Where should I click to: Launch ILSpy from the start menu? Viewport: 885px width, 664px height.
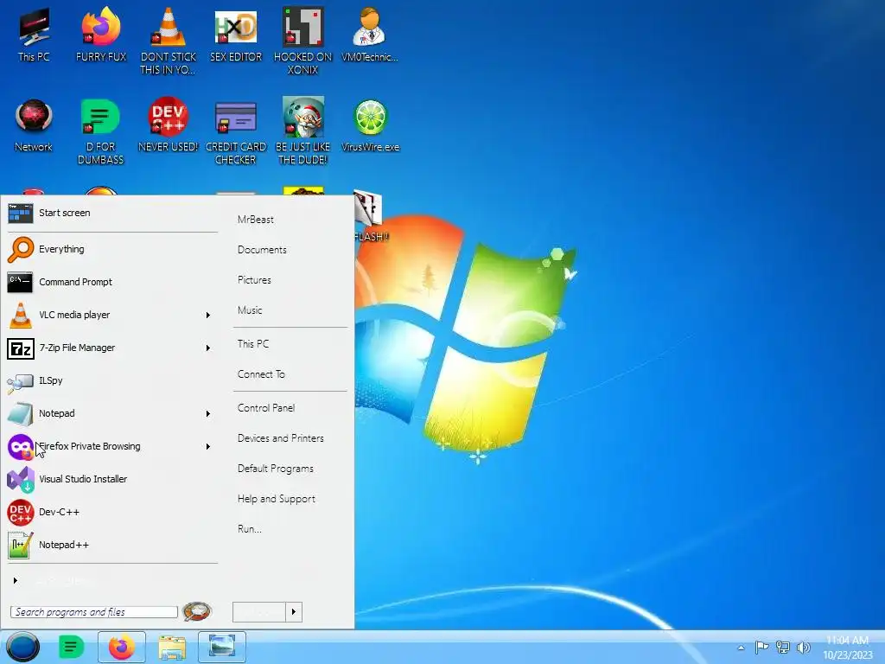pos(111,380)
